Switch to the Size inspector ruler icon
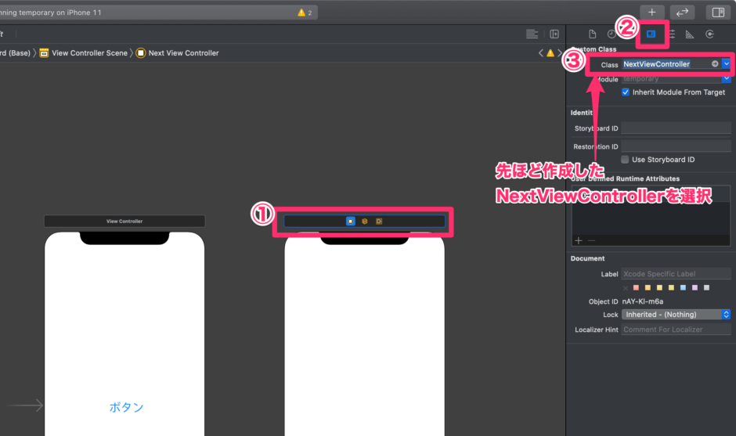The height and width of the screenshot is (436, 736). pyautogui.click(x=690, y=34)
